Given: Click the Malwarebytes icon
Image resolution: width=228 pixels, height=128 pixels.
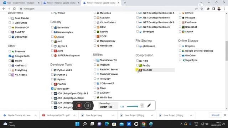Looking at the screenshot, I should click(56, 32).
